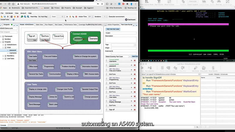Click Start Session icon in viewer
The height and width of the screenshot is (132, 235).
coord(159,2)
